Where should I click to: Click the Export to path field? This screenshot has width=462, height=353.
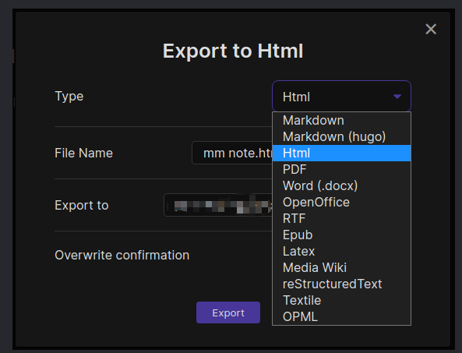218,205
